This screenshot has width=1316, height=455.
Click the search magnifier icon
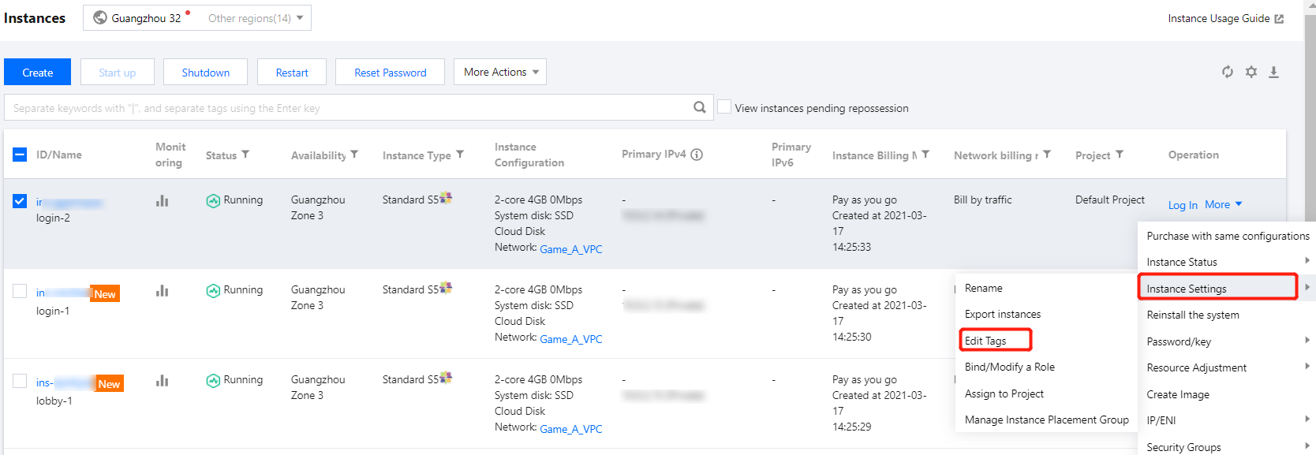699,107
